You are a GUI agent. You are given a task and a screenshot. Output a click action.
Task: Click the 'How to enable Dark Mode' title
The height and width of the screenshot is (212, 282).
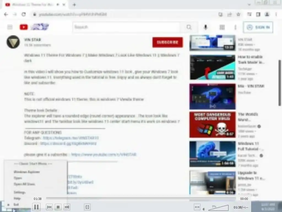click(251, 60)
